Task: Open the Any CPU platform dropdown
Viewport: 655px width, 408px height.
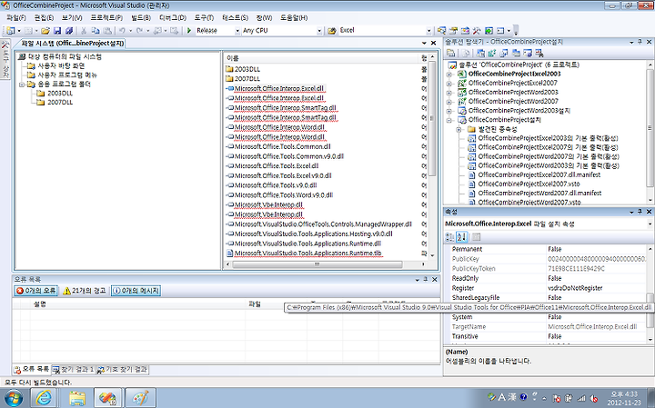Action: click(x=319, y=31)
